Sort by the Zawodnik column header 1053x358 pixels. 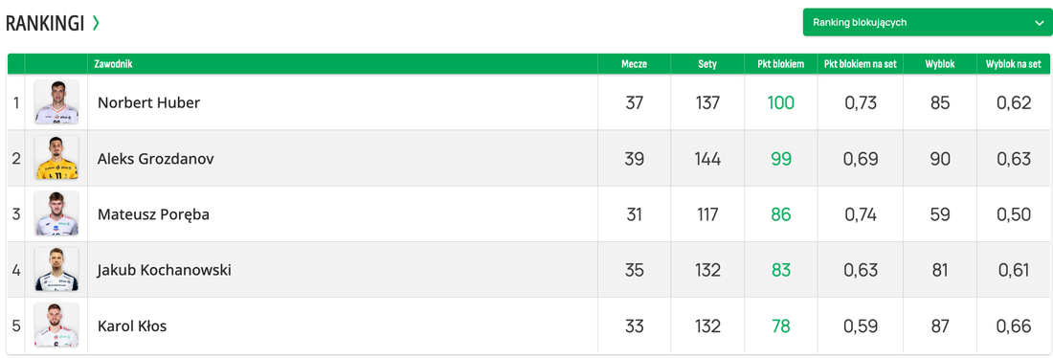coord(114,64)
